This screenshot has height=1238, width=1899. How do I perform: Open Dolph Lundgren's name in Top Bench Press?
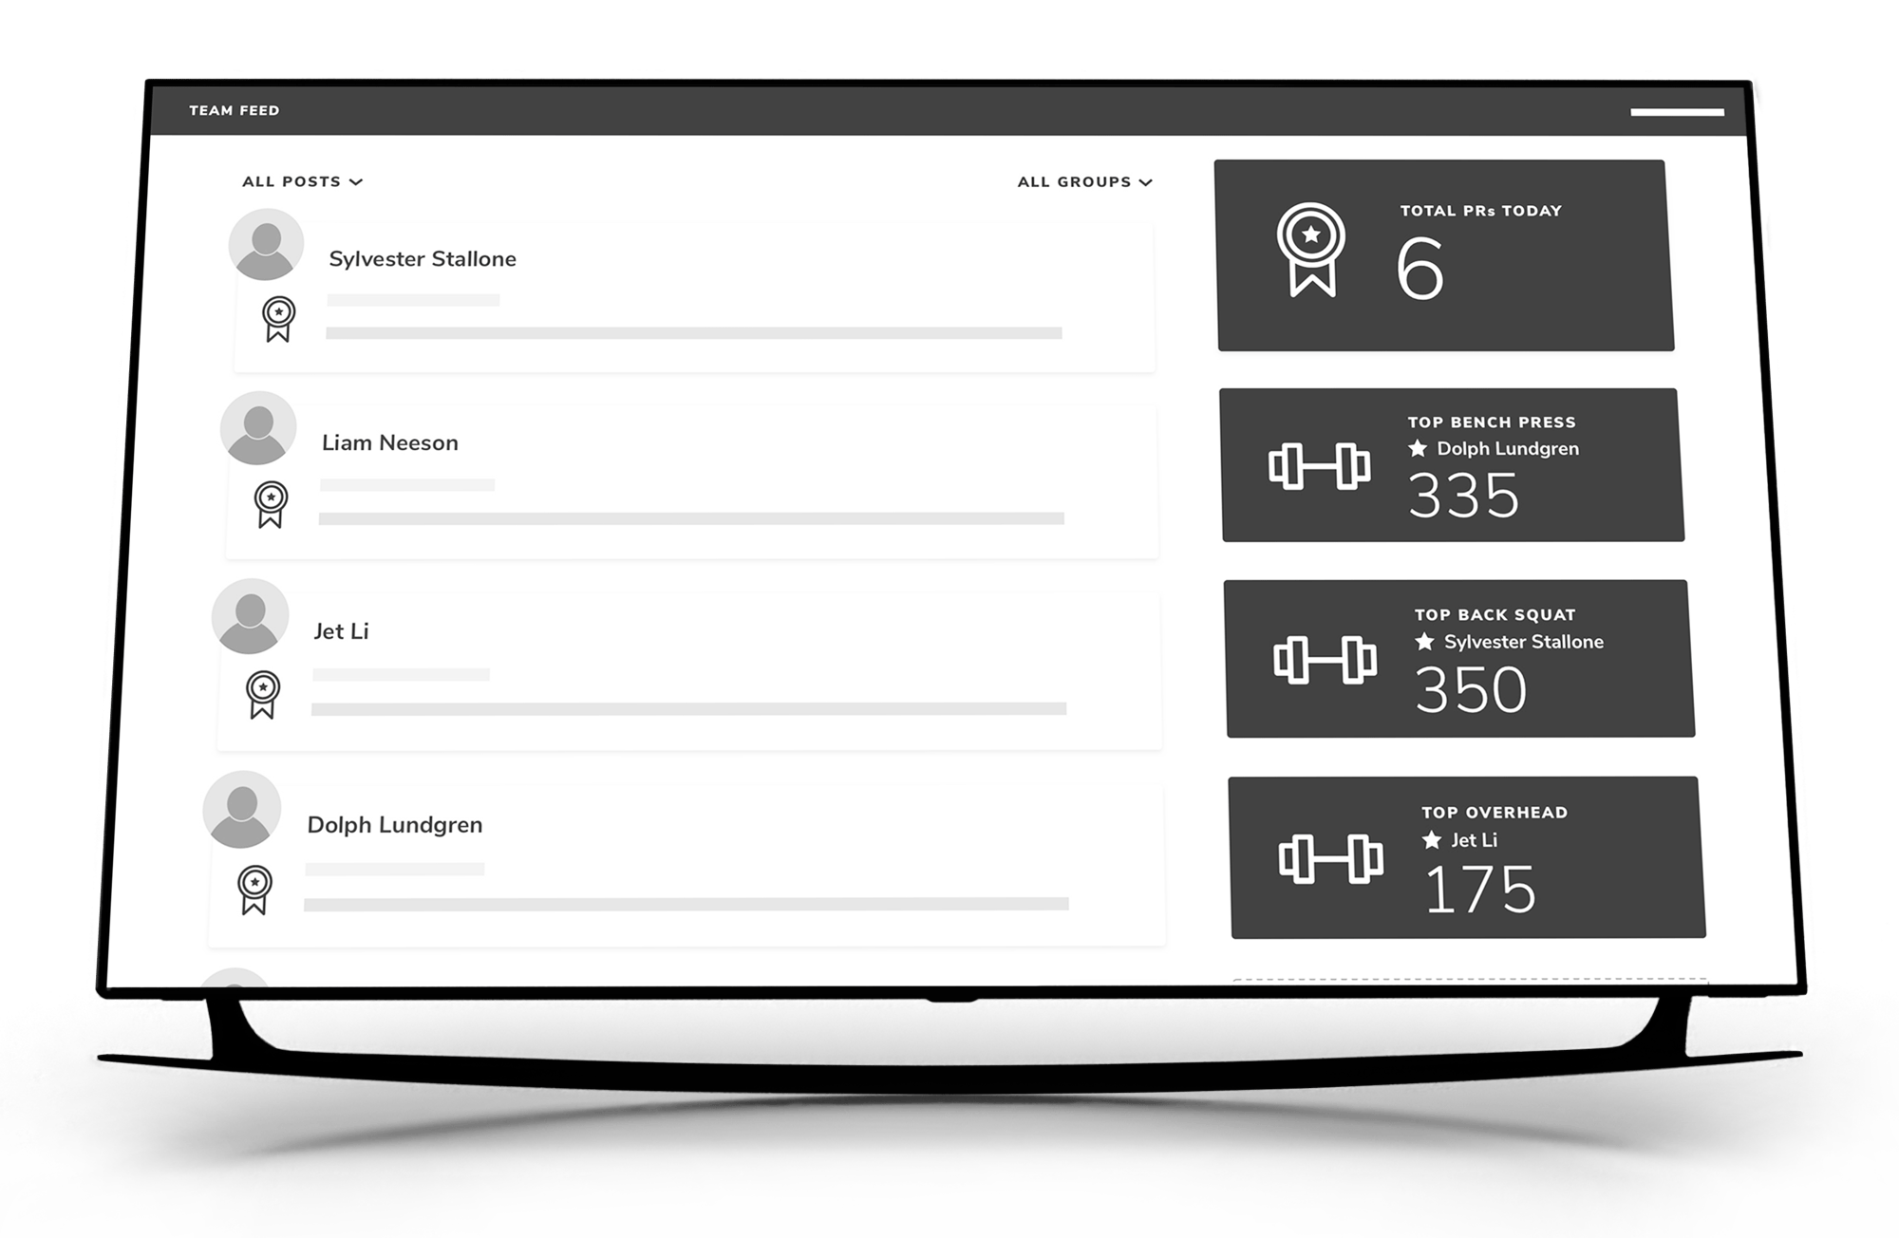coord(1507,449)
